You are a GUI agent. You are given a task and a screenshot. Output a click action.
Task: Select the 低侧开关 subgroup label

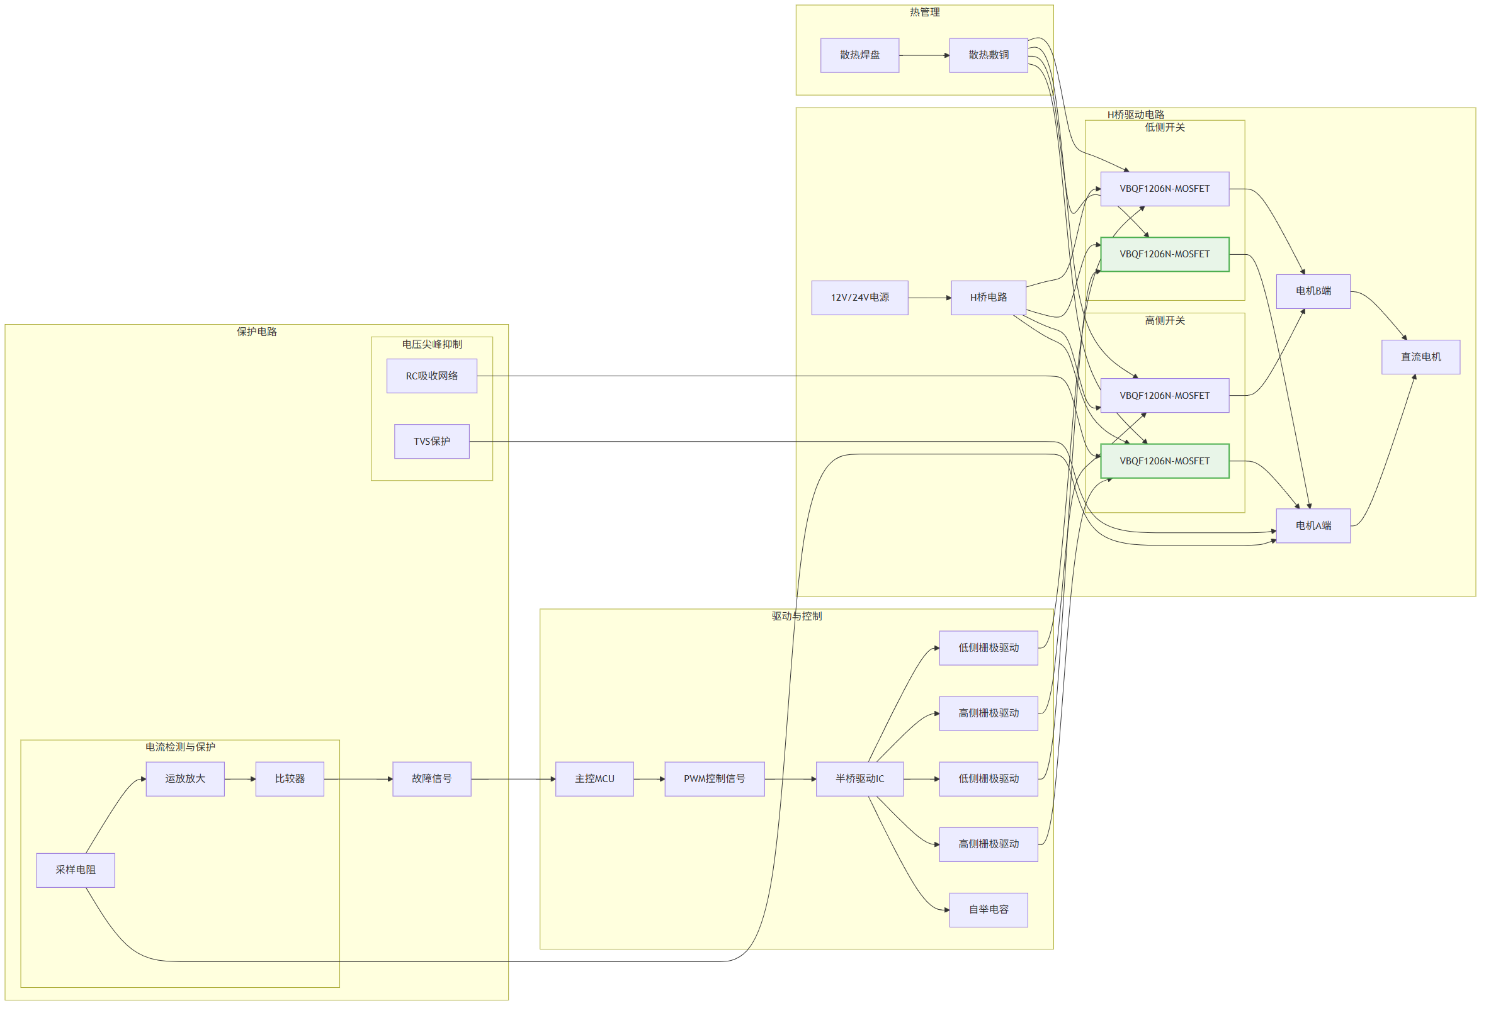1165,128
